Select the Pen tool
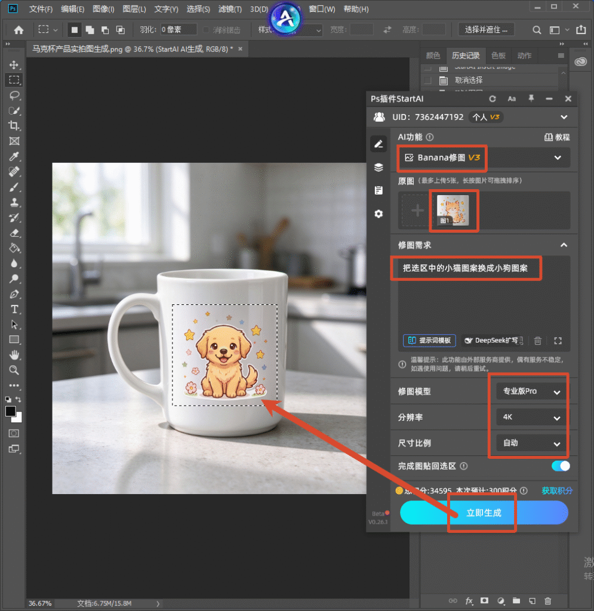This screenshot has height=611, width=594. [14, 294]
